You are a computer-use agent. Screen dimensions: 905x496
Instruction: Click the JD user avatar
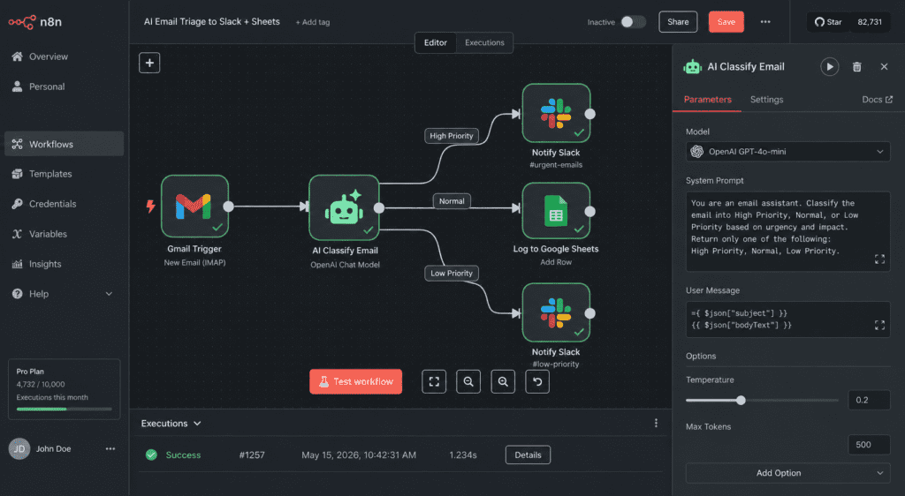coord(19,448)
